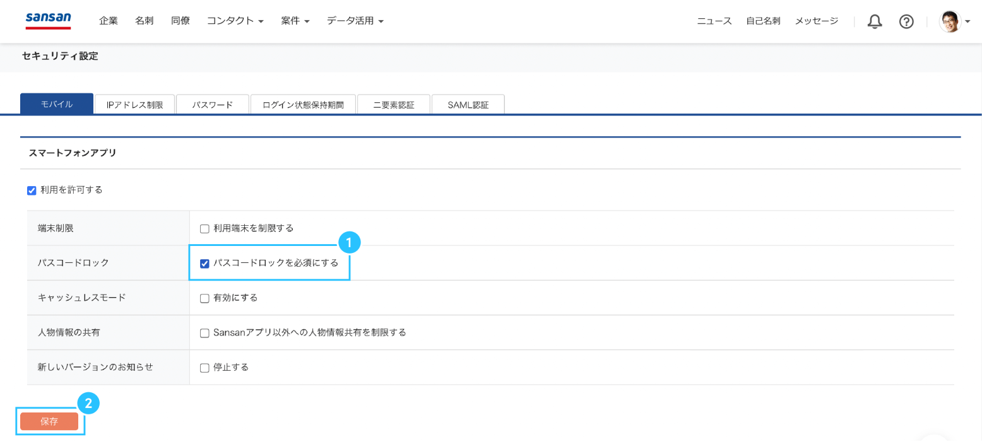
Task: Switch to the SAML認証 tab
Action: [x=468, y=105]
